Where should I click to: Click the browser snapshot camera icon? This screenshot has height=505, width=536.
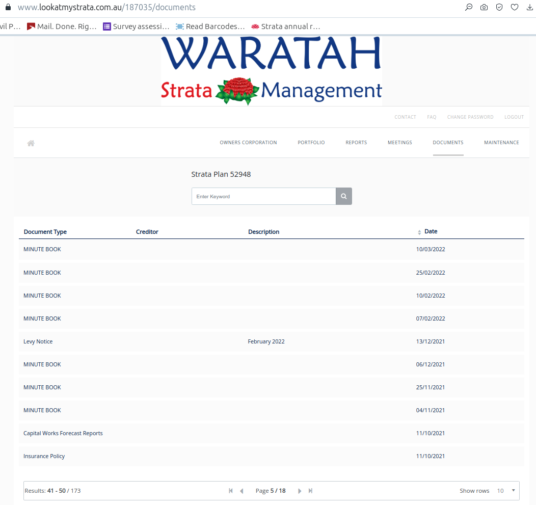(x=484, y=7)
